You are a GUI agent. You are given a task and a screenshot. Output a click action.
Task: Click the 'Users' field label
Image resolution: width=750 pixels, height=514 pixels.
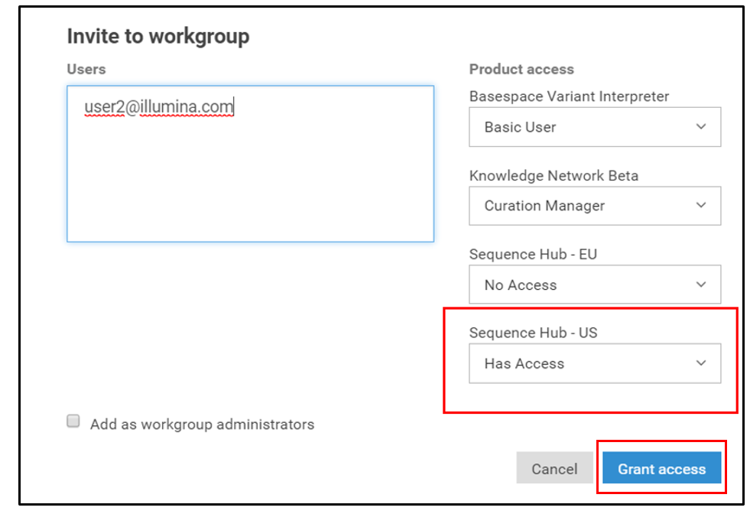click(x=86, y=69)
